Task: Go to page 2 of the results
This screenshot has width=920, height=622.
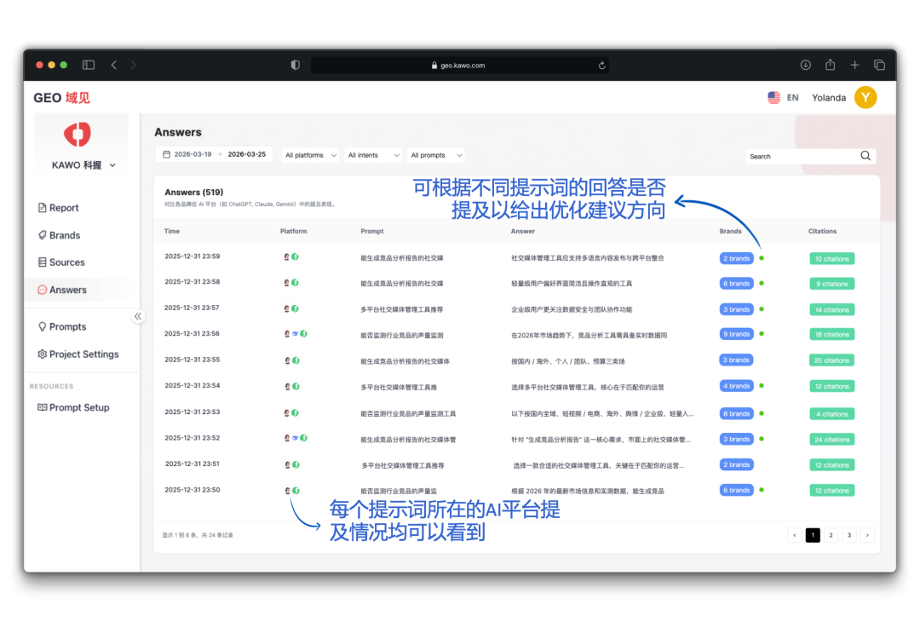Action: 831,535
